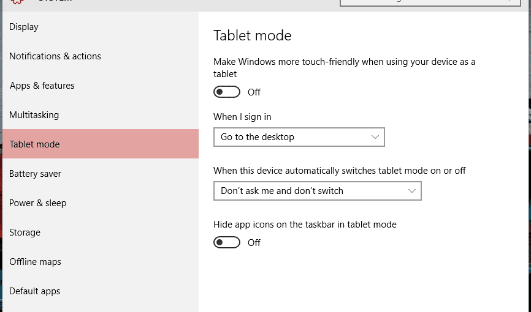Click the Tablet mode page heading
This screenshot has width=531, height=312.
252,35
